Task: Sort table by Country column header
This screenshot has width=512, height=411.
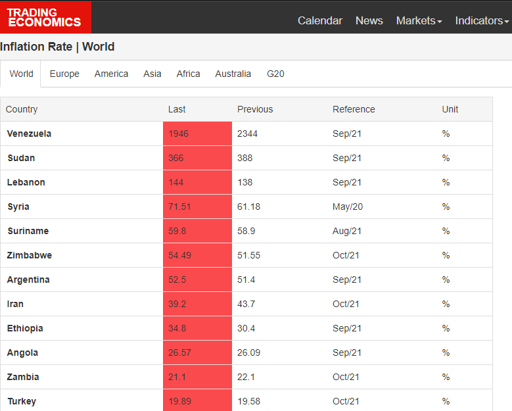Action: pos(22,109)
